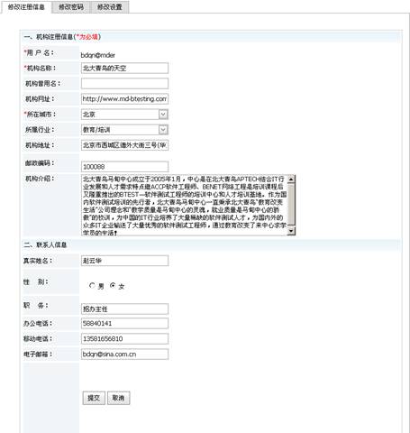Click the 办公电话 field with 58840141
Screen dimensions: 410x433
124,323
